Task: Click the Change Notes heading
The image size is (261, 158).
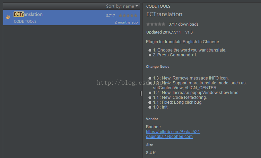Action: click(x=158, y=66)
